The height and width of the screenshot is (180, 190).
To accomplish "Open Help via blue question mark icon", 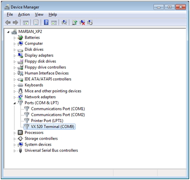I will [46, 23].
